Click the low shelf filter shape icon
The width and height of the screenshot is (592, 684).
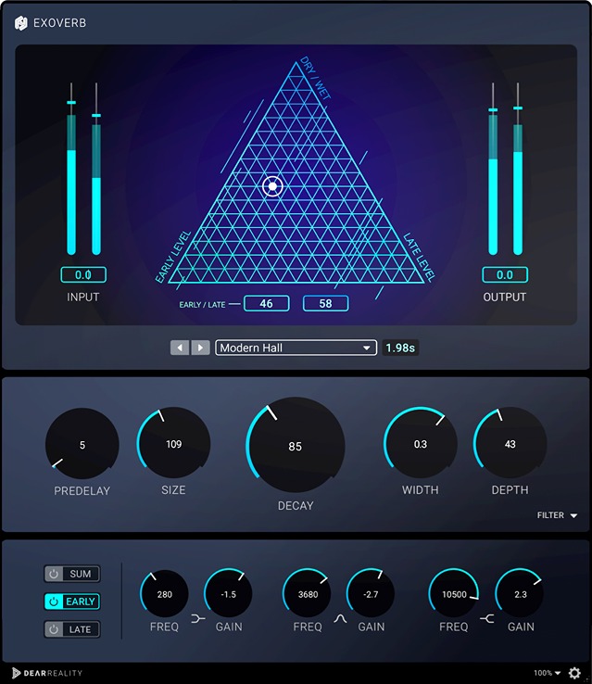198,618
